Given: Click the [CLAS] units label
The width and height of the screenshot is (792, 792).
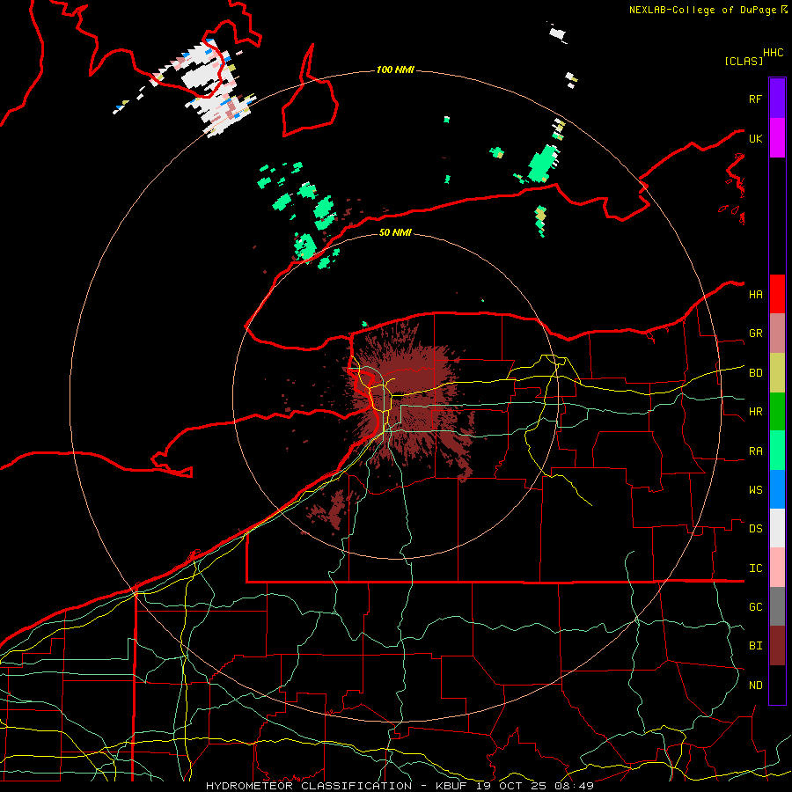Looking at the screenshot, I should click(744, 61).
